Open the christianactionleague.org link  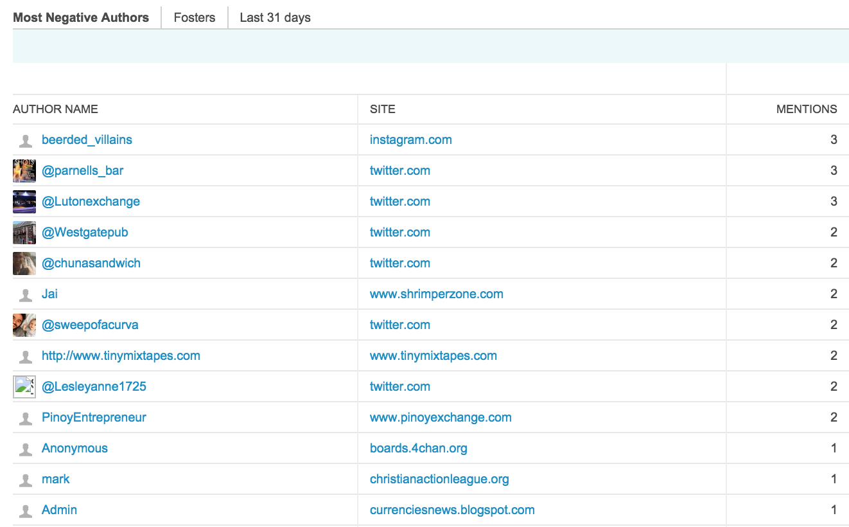click(x=439, y=479)
